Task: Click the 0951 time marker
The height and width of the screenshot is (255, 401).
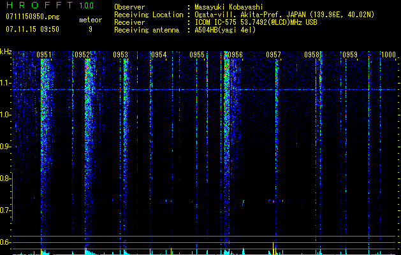Action: pos(44,55)
